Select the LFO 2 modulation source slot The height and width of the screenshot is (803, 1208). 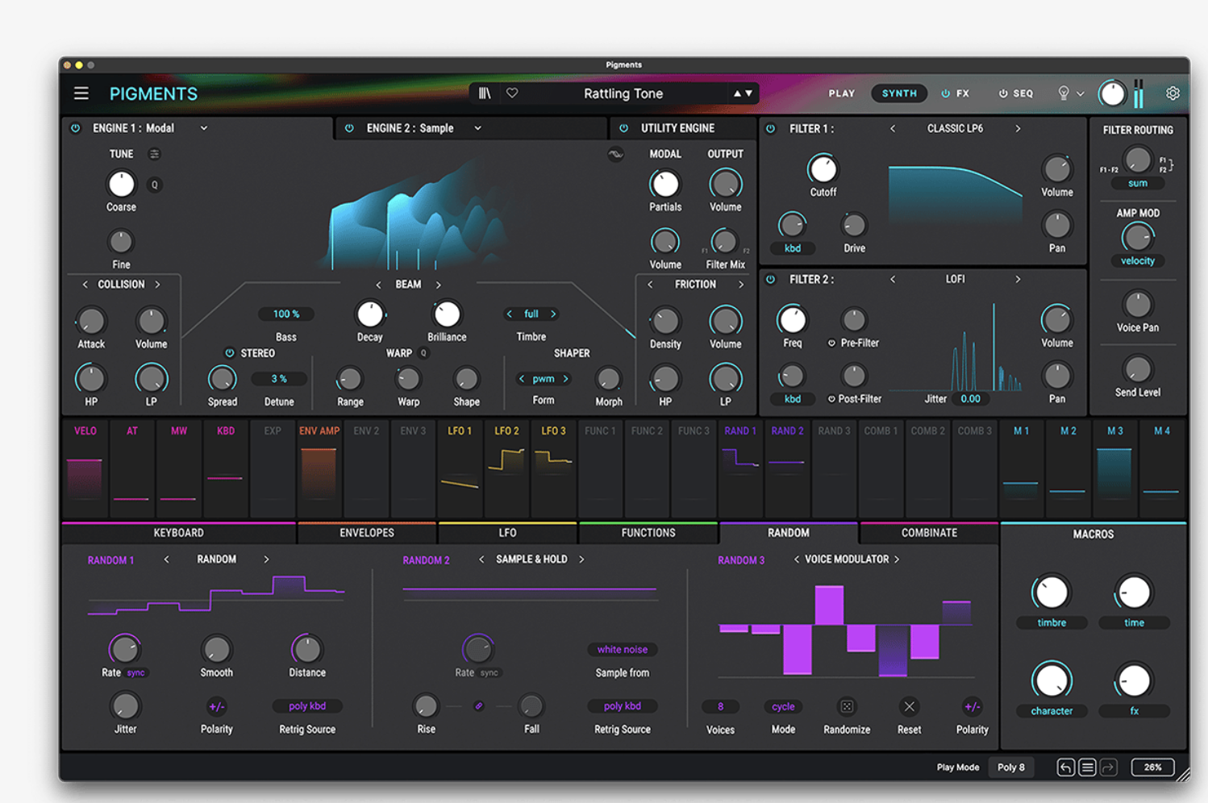point(507,468)
